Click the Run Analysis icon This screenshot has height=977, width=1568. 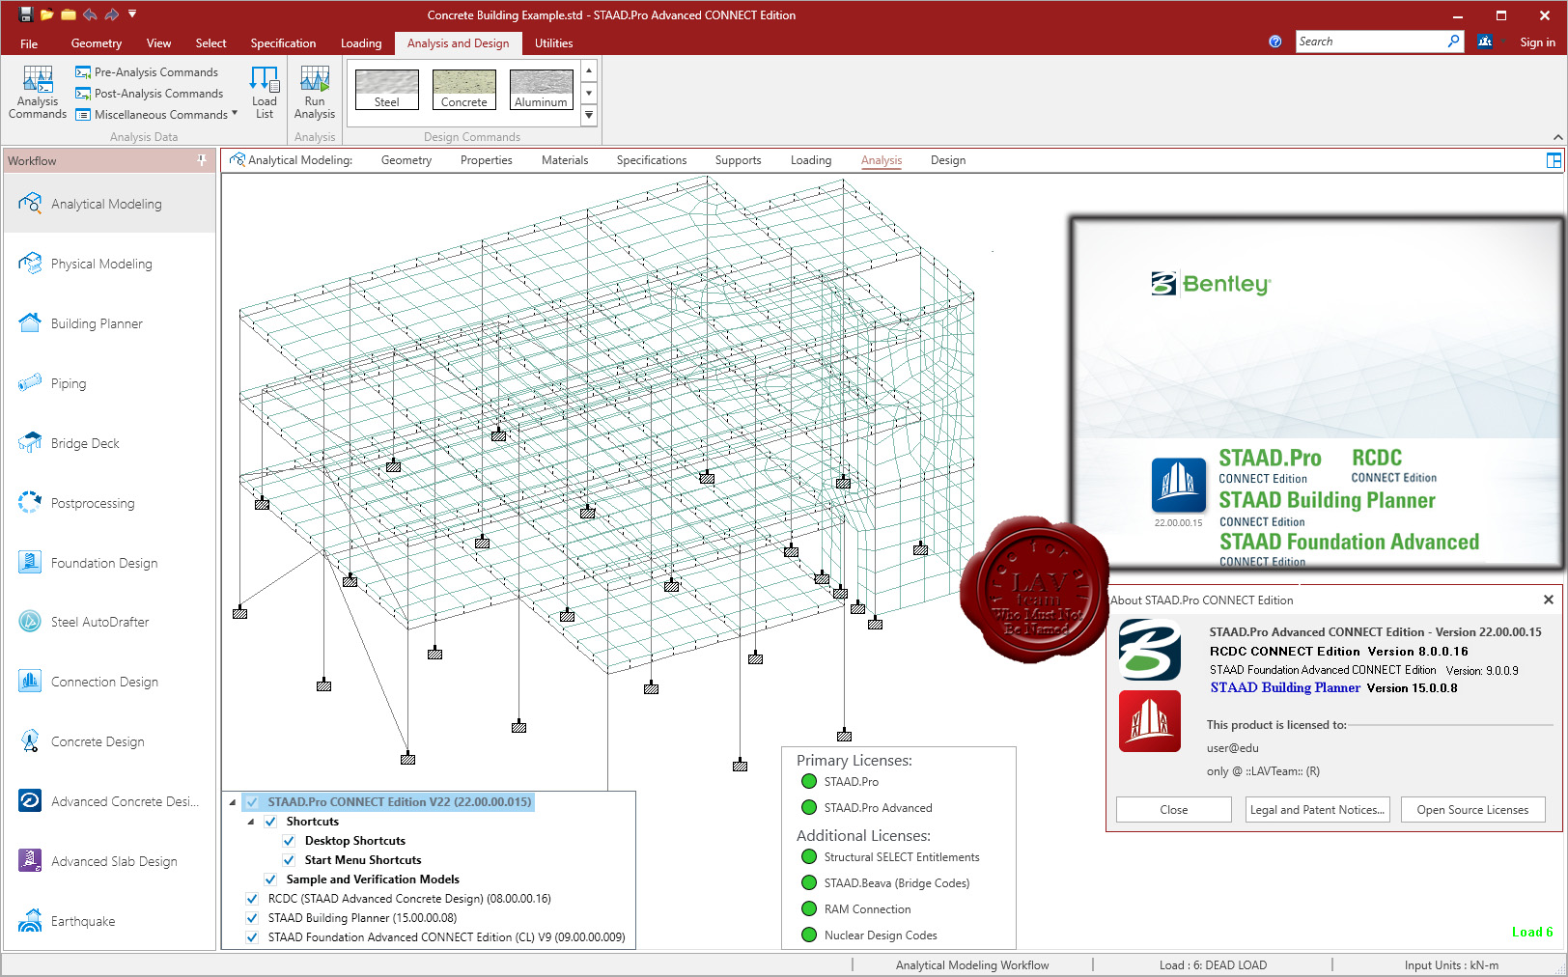click(315, 93)
